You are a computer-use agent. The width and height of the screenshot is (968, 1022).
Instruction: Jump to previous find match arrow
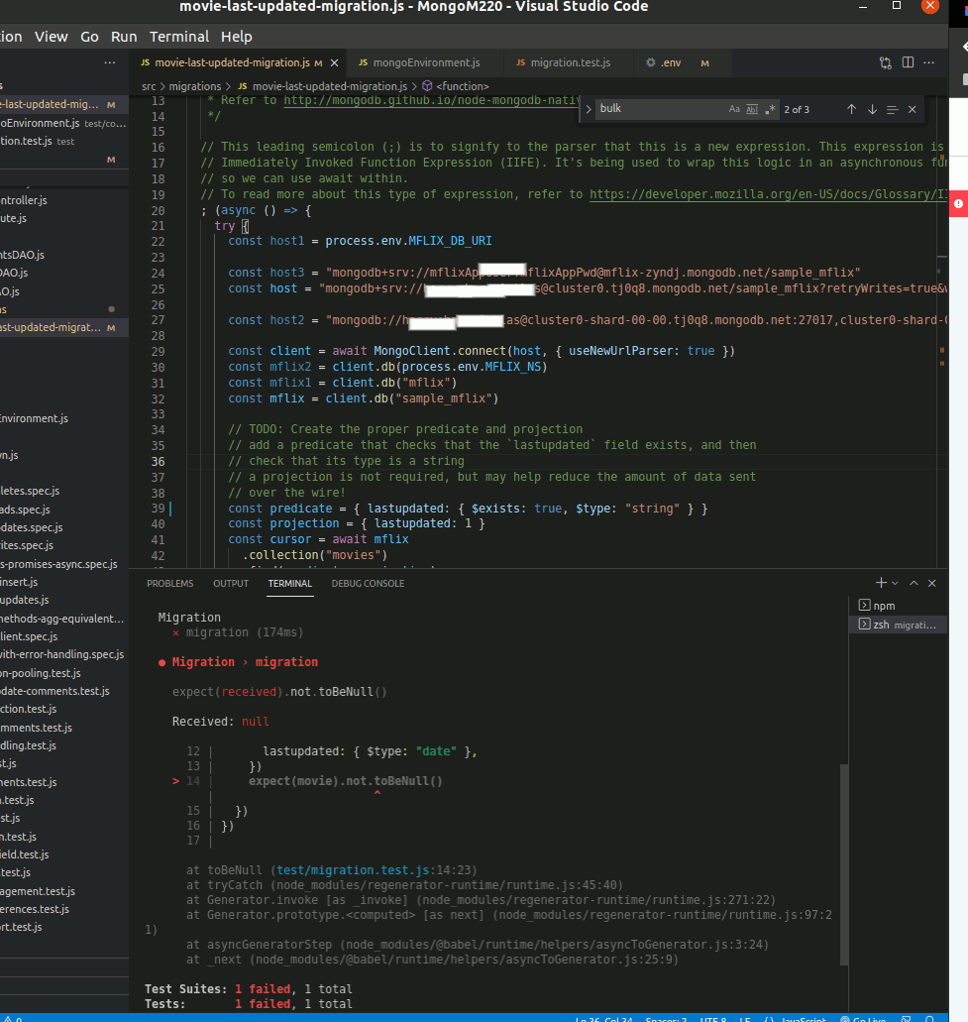pos(850,109)
